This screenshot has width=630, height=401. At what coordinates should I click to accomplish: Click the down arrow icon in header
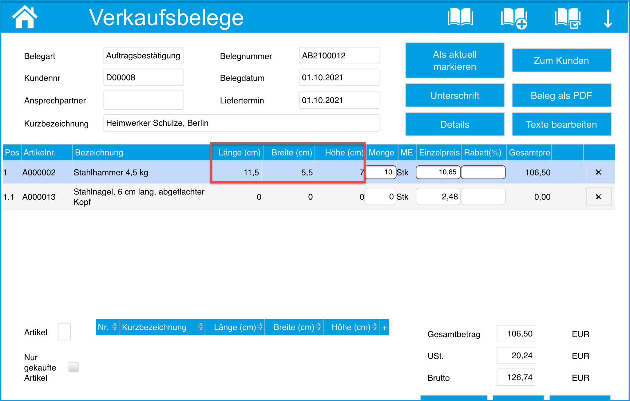[x=608, y=19]
